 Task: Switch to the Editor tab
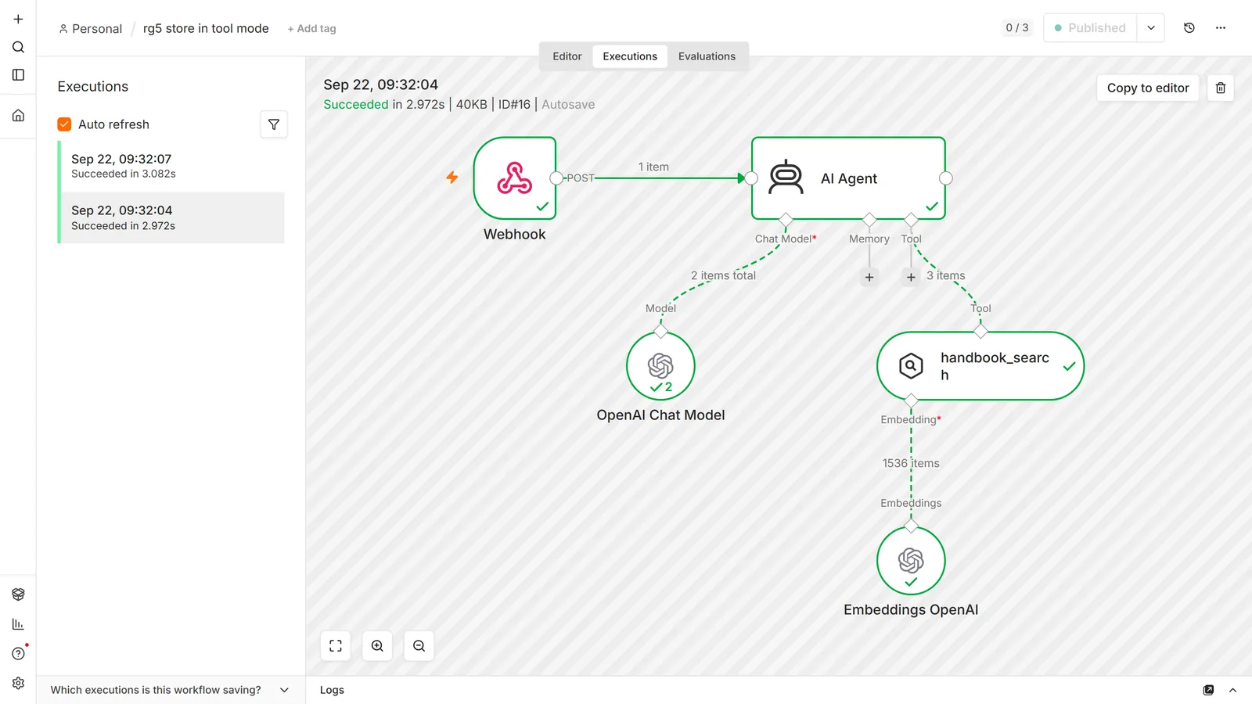point(567,56)
